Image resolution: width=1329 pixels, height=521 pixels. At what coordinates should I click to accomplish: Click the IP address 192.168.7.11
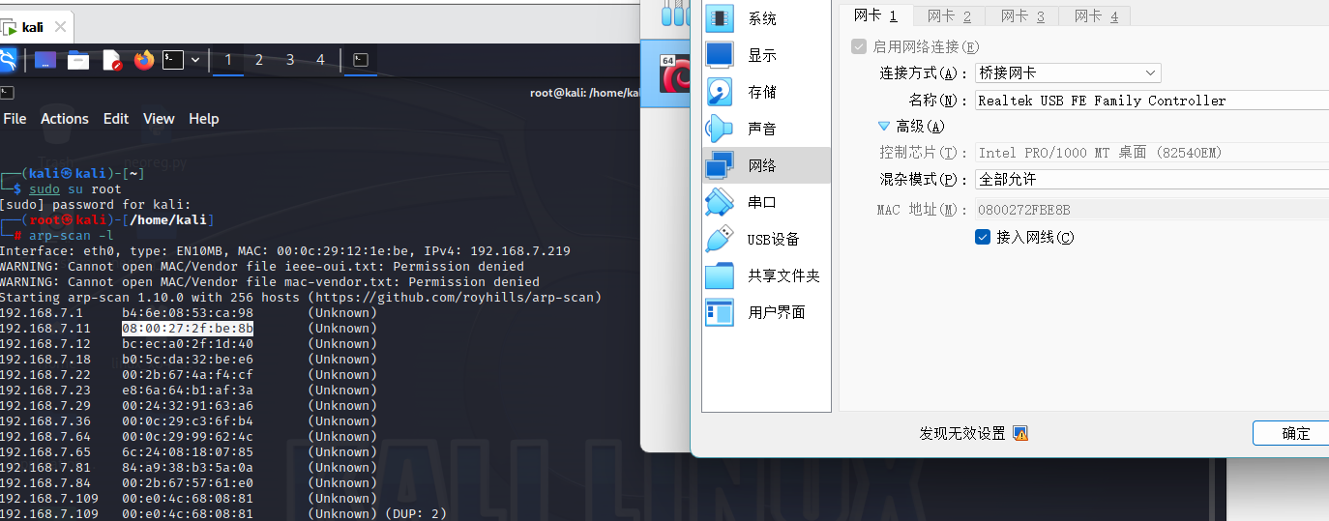pos(45,329)
